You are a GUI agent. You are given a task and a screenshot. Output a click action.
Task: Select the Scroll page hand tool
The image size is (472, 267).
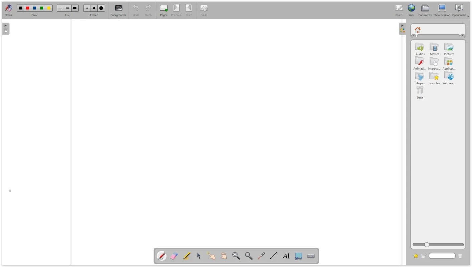tap(223, 256)
